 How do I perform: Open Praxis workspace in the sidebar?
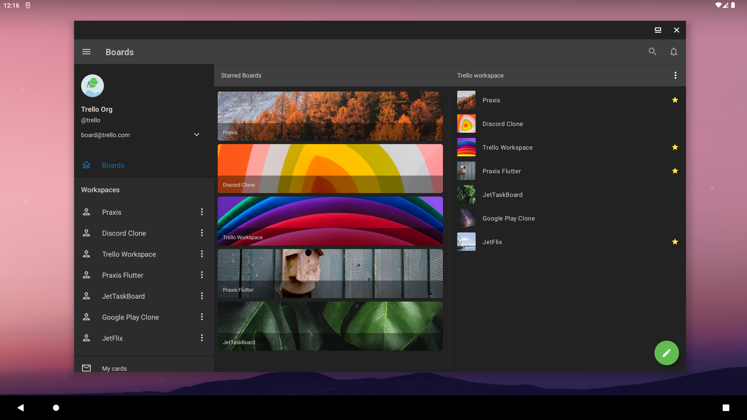pos(144,212)
